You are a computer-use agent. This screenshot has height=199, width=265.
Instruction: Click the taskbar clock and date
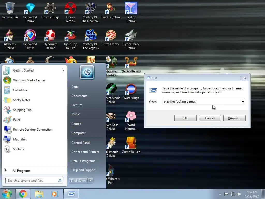point(252,194)
